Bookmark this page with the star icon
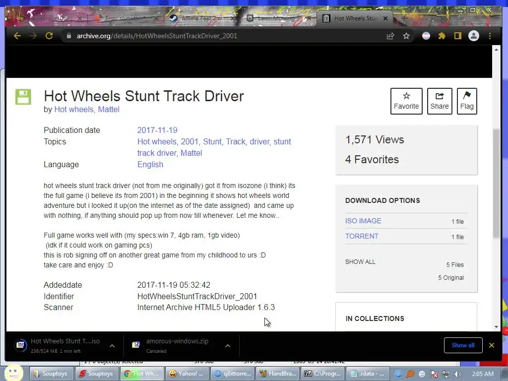 click(406, 36)
